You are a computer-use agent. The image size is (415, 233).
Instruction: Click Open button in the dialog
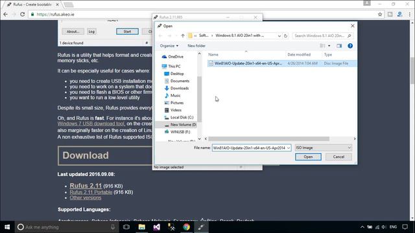point(308,157)
